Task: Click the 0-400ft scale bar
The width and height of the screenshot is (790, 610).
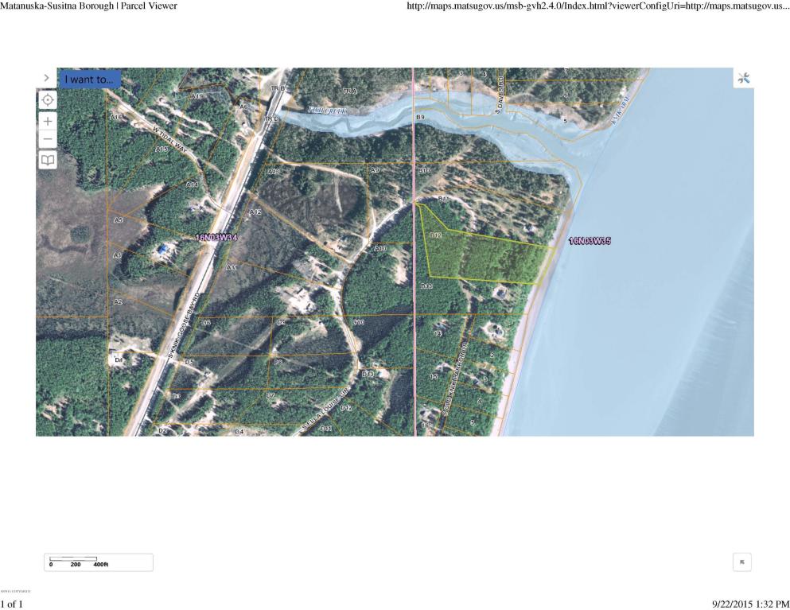Action: pyautogui.click(x=98, y=562)
